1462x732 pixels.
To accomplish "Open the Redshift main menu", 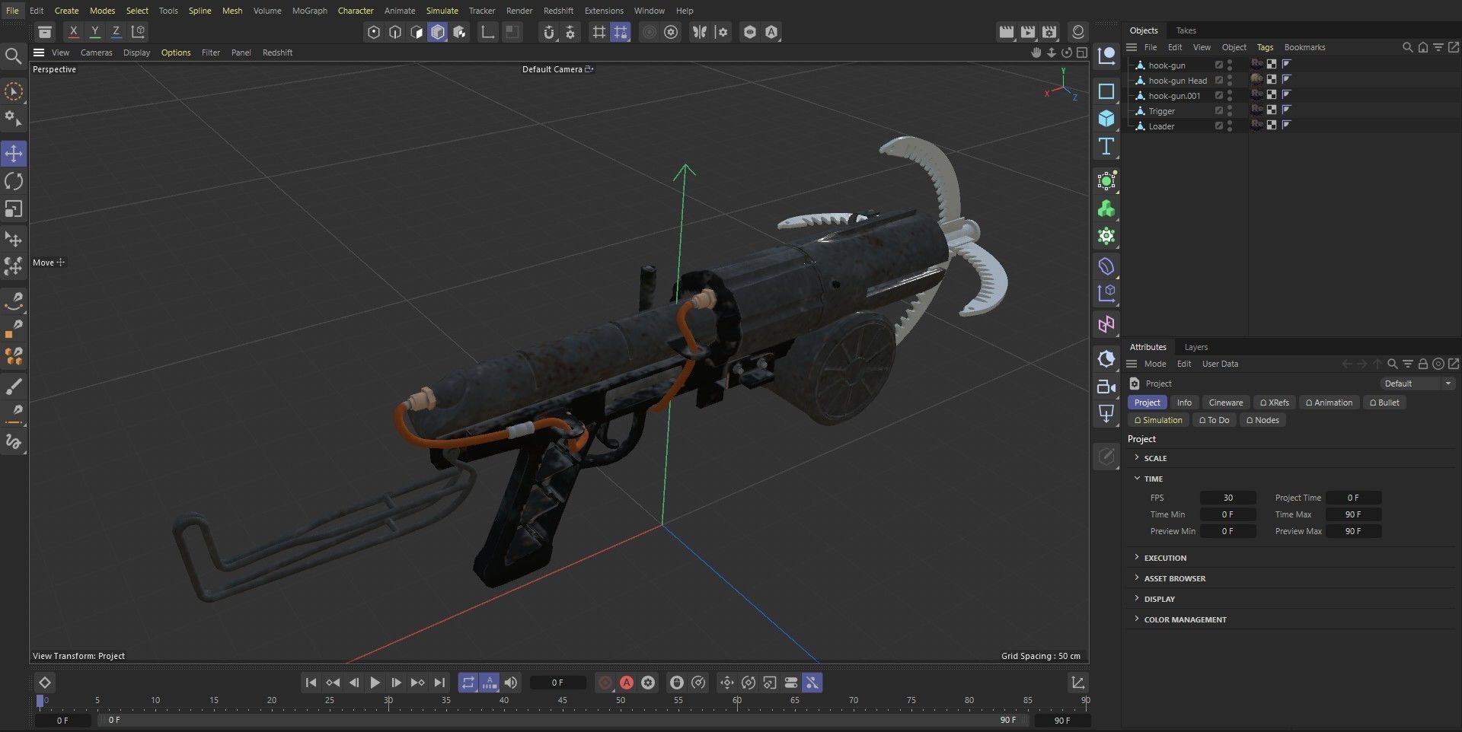I will tap(558, 11).
